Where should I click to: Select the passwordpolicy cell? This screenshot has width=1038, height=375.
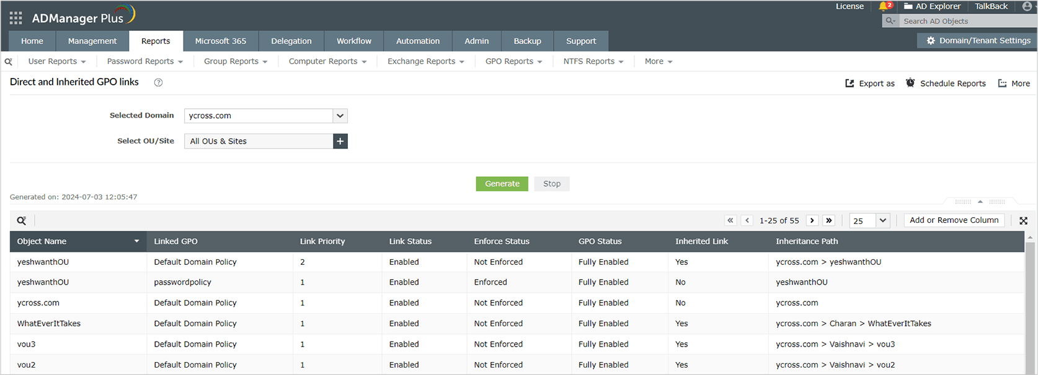point(182,282)
